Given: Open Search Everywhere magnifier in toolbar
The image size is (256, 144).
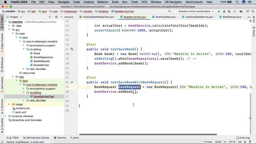Looking at the screenshot, I should (253, 12).
